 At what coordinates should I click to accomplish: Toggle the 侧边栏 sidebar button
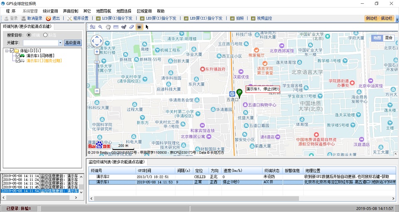click(372, 18)
